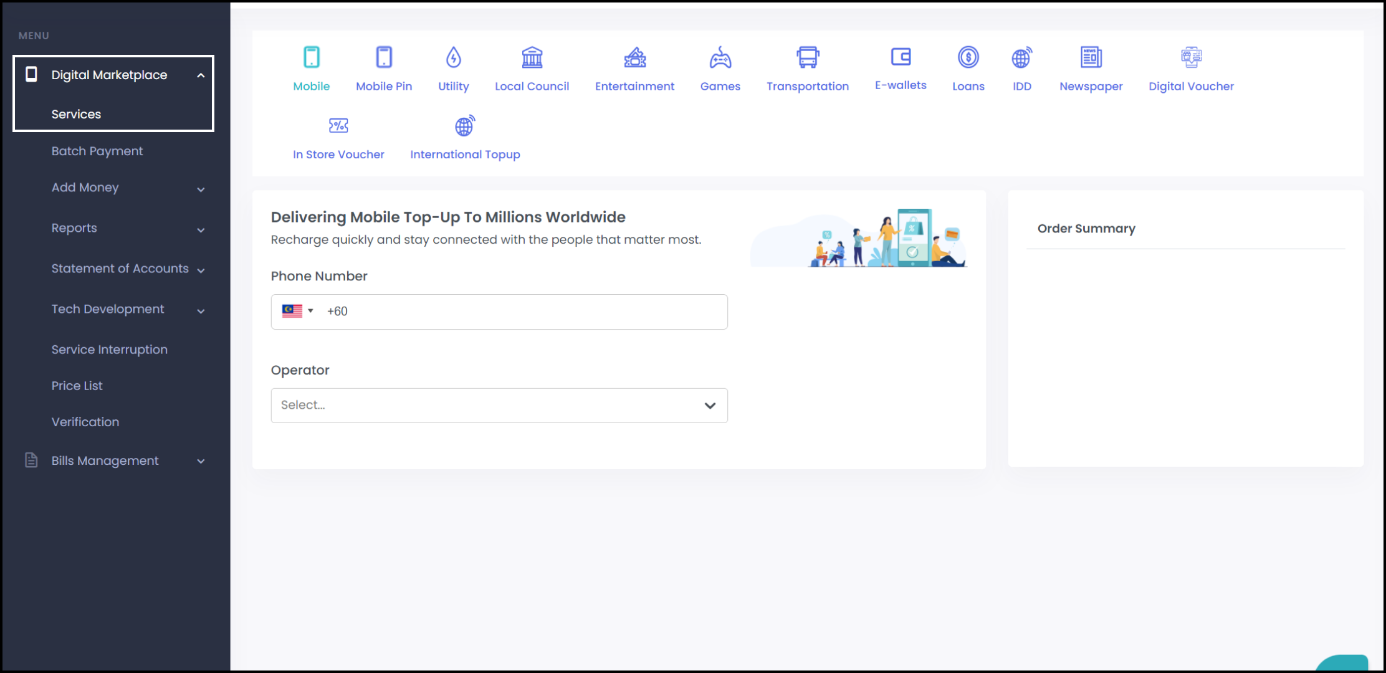Choose the Utility water-drop icon
This screenshot has width=1386, height=673.
454,57
